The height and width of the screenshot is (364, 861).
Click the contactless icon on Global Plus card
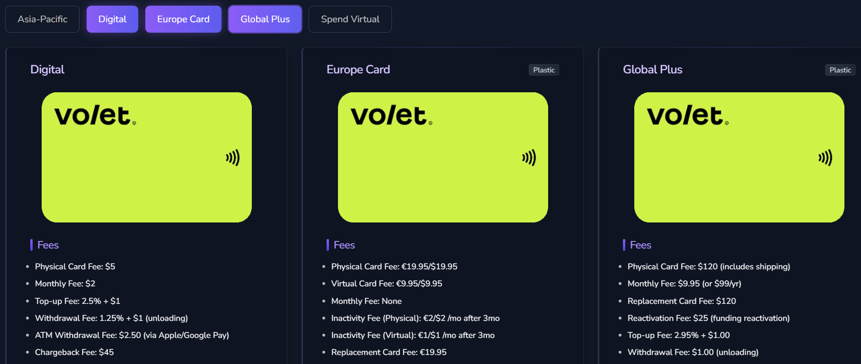[x=825, y=158]
